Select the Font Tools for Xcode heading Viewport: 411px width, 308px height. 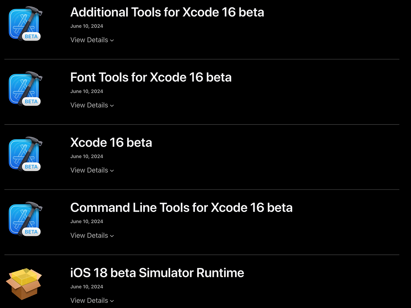point(151,77)
